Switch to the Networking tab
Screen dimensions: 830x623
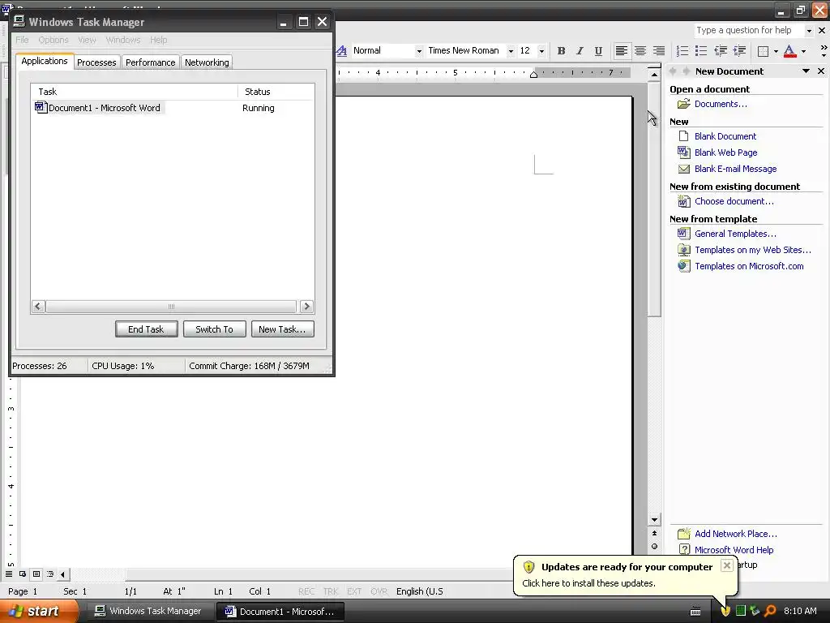click(x=207, y=62)
